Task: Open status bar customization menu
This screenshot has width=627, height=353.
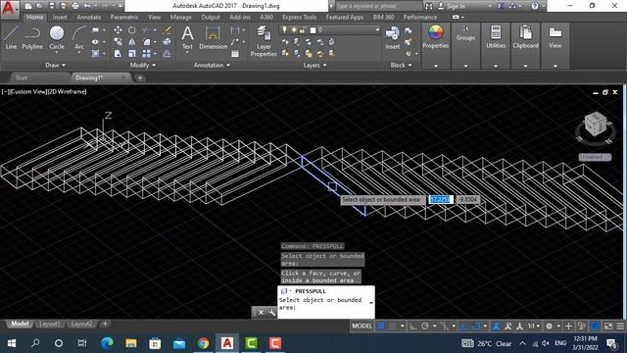Action: point(620,327)
